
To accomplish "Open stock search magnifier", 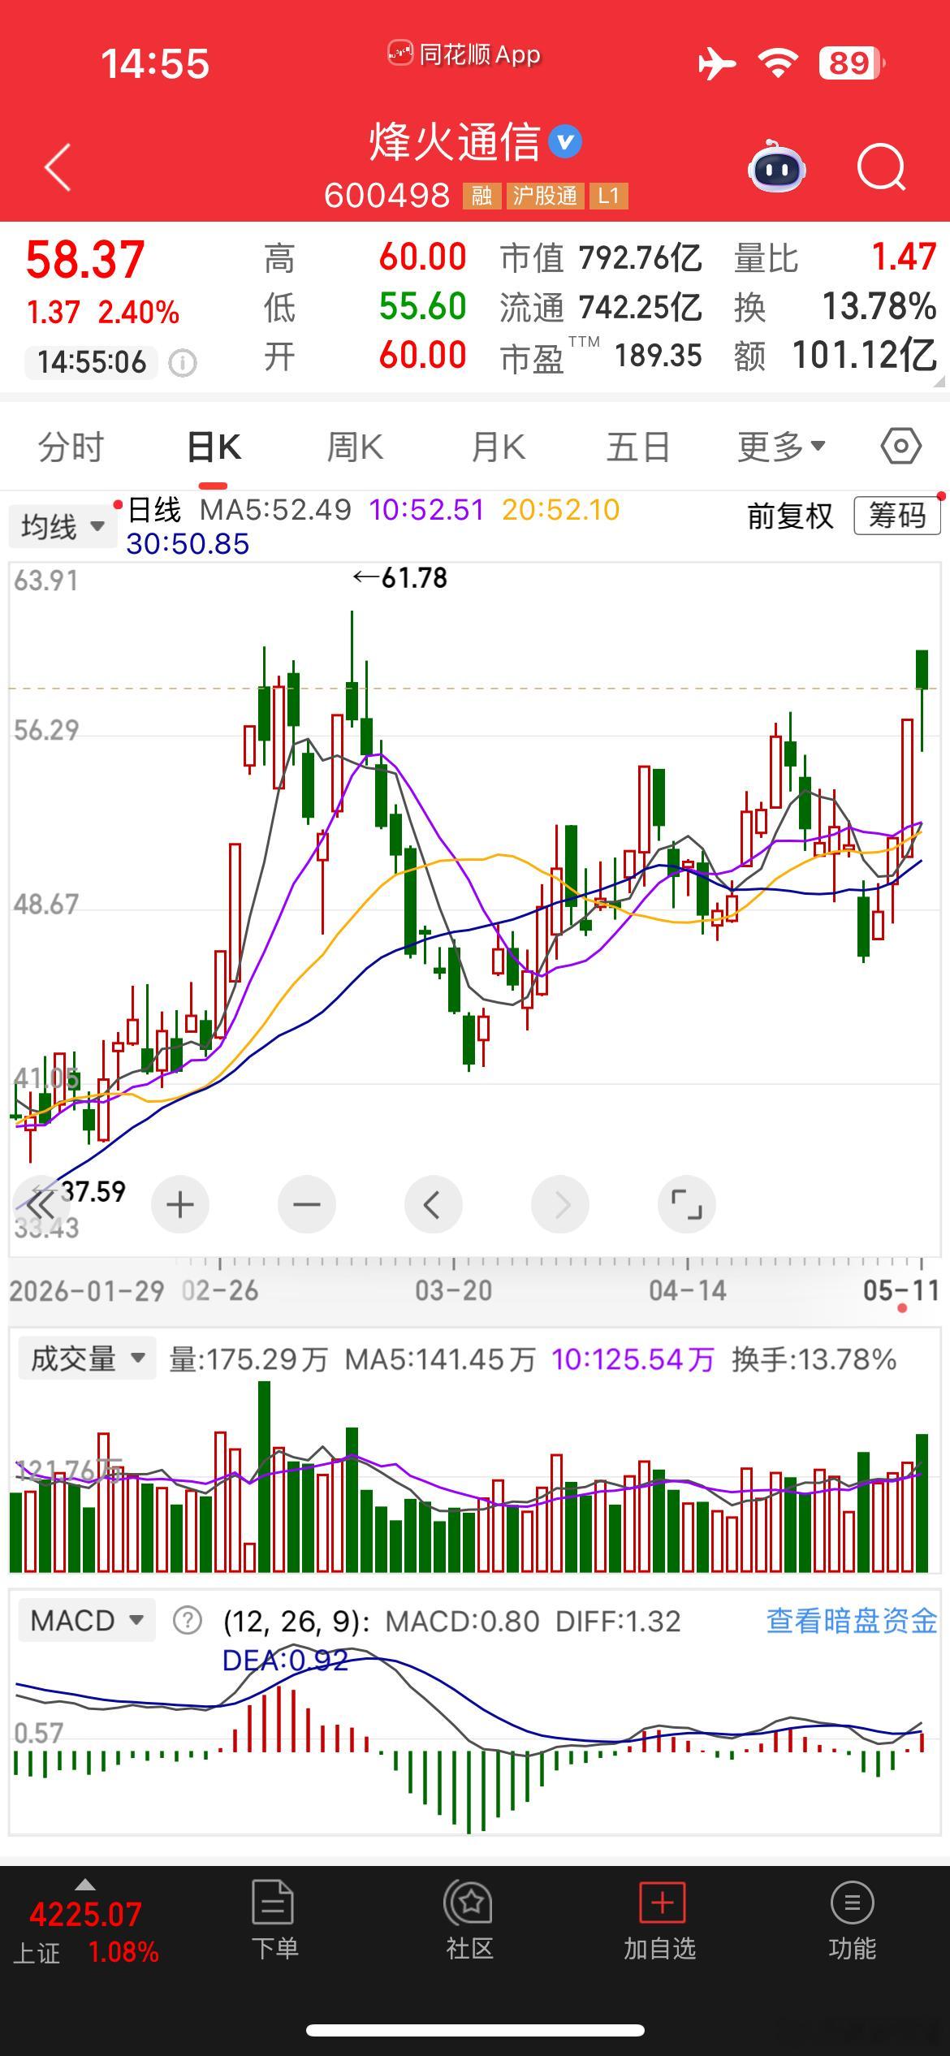I will 882,167.
